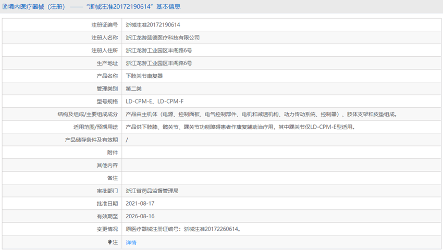Click the 注册证编号 label
443x250 pixels.
click(x=105, y=25)
